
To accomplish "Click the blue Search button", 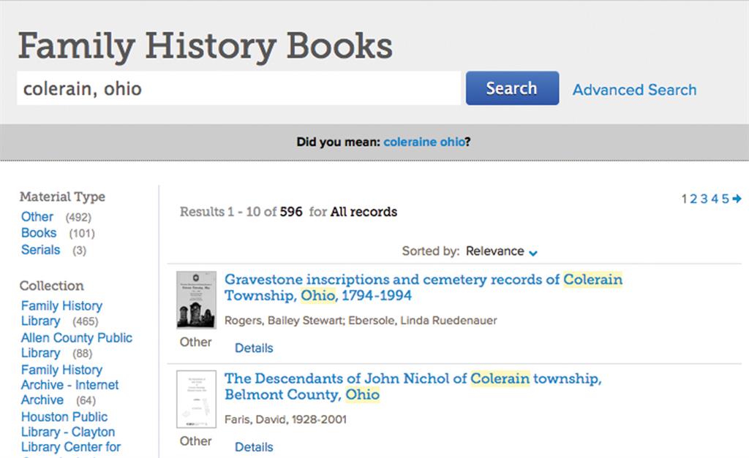I will click(512, 88).
